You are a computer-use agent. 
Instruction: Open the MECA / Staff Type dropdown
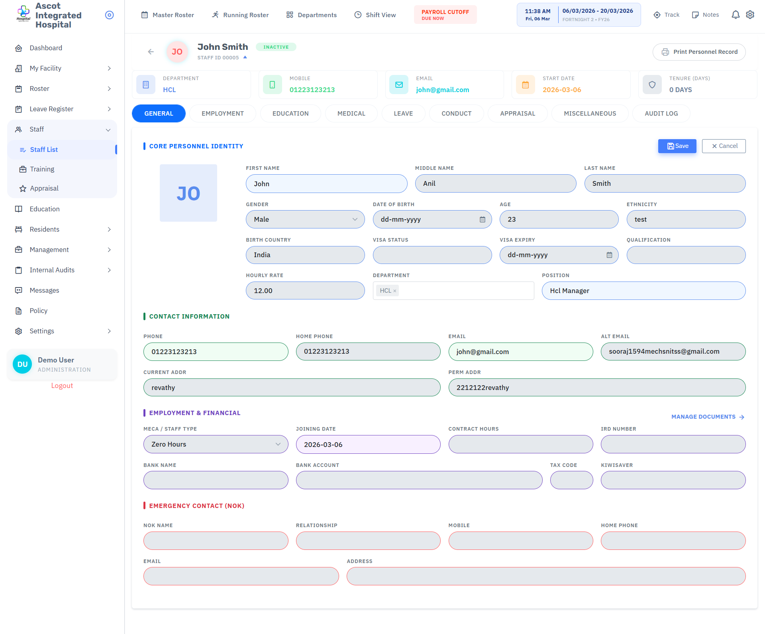216,445
